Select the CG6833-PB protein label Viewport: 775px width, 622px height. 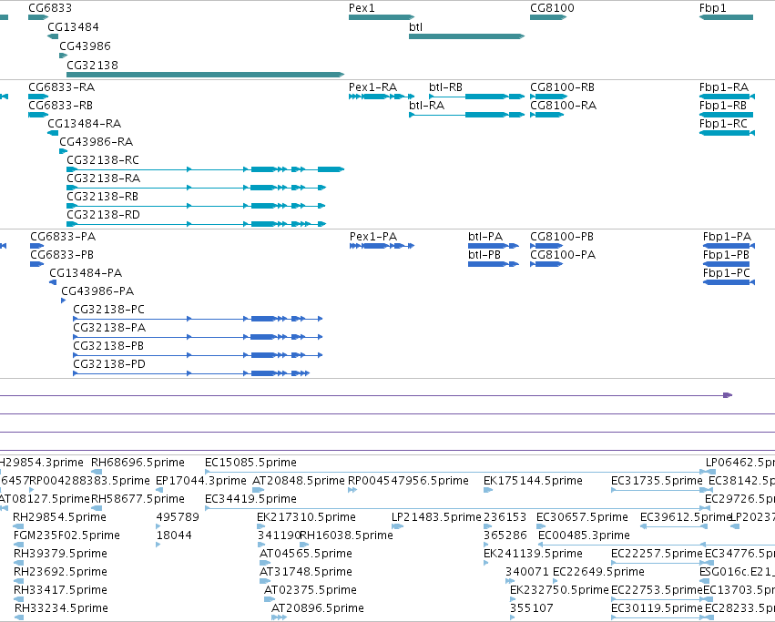(x=62, y=255)
